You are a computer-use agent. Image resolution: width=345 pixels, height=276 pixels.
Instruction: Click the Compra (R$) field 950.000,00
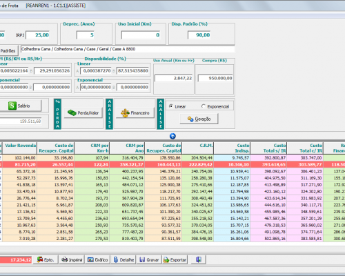pos(215,78)
